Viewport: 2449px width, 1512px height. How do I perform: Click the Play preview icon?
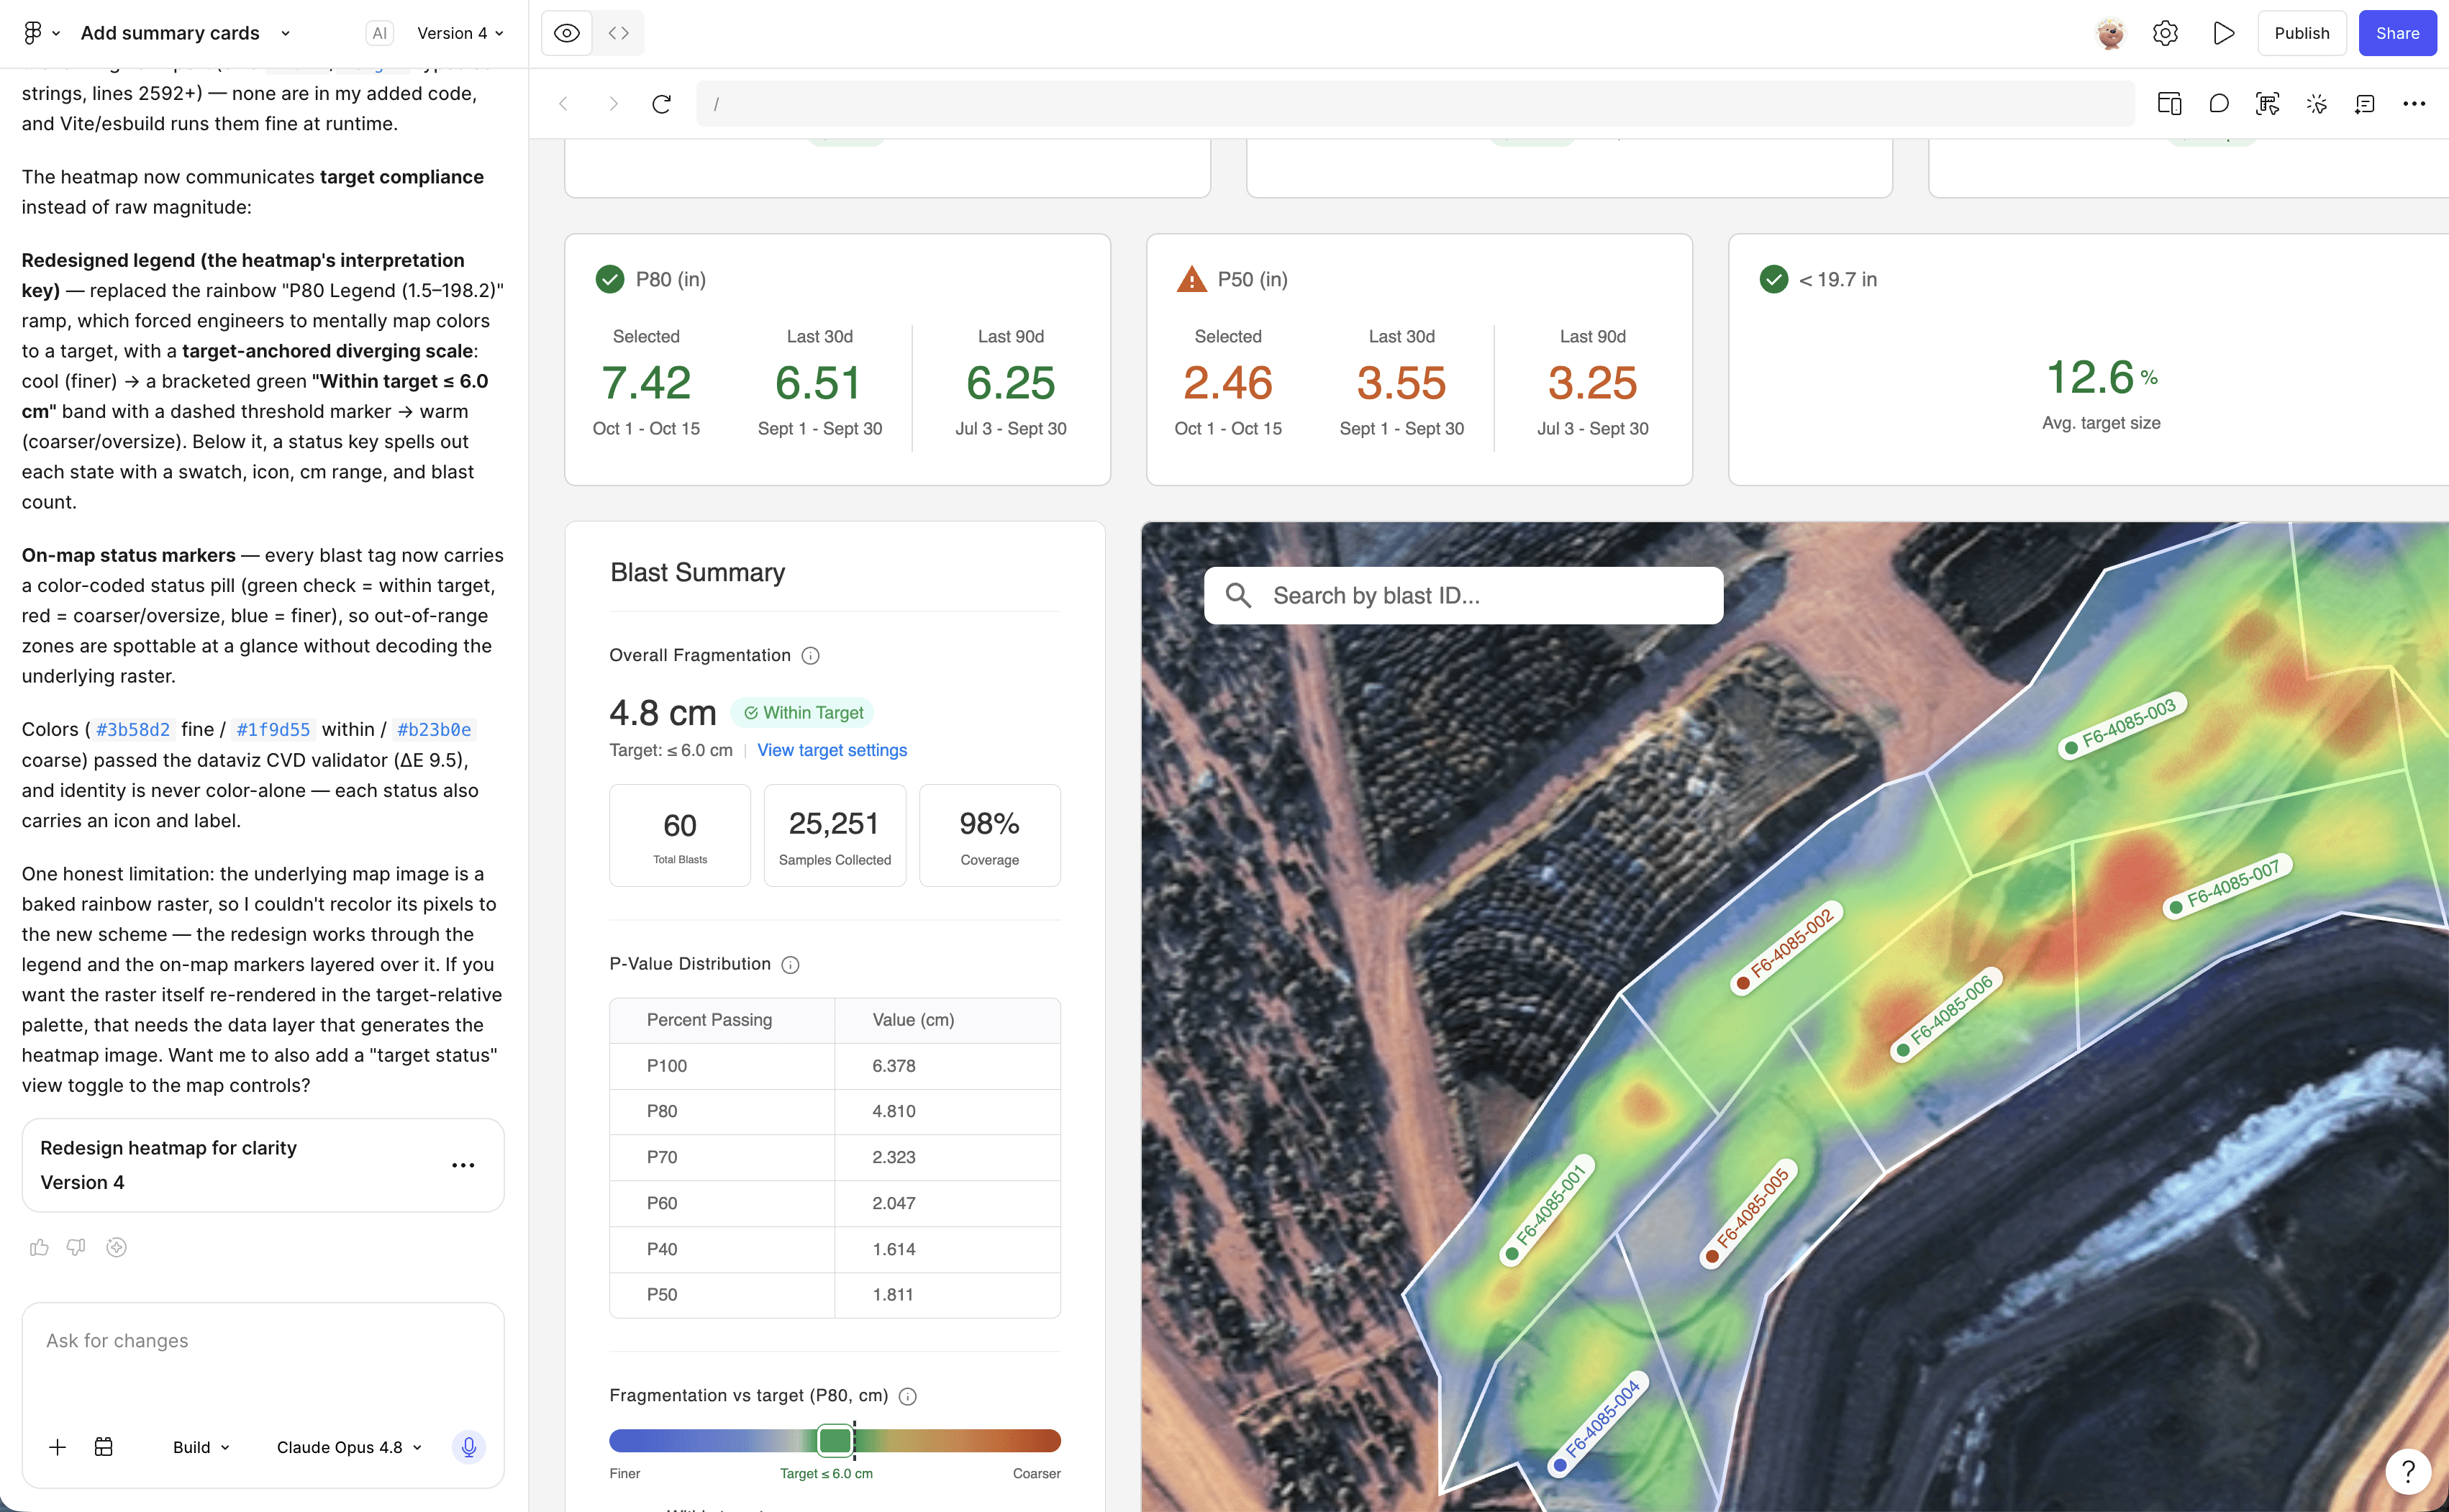tap(2223, 33)
